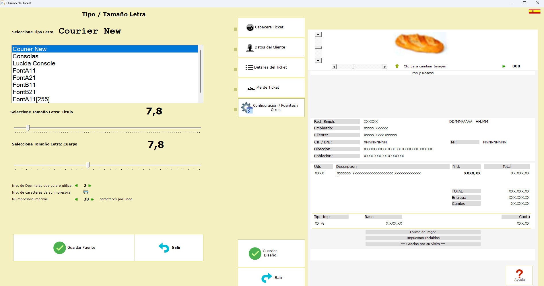Image resolution: width=544 pixels, height=286 pixels.
Task: Increase the number of decimals with right arrow
Action: point(90,186)
